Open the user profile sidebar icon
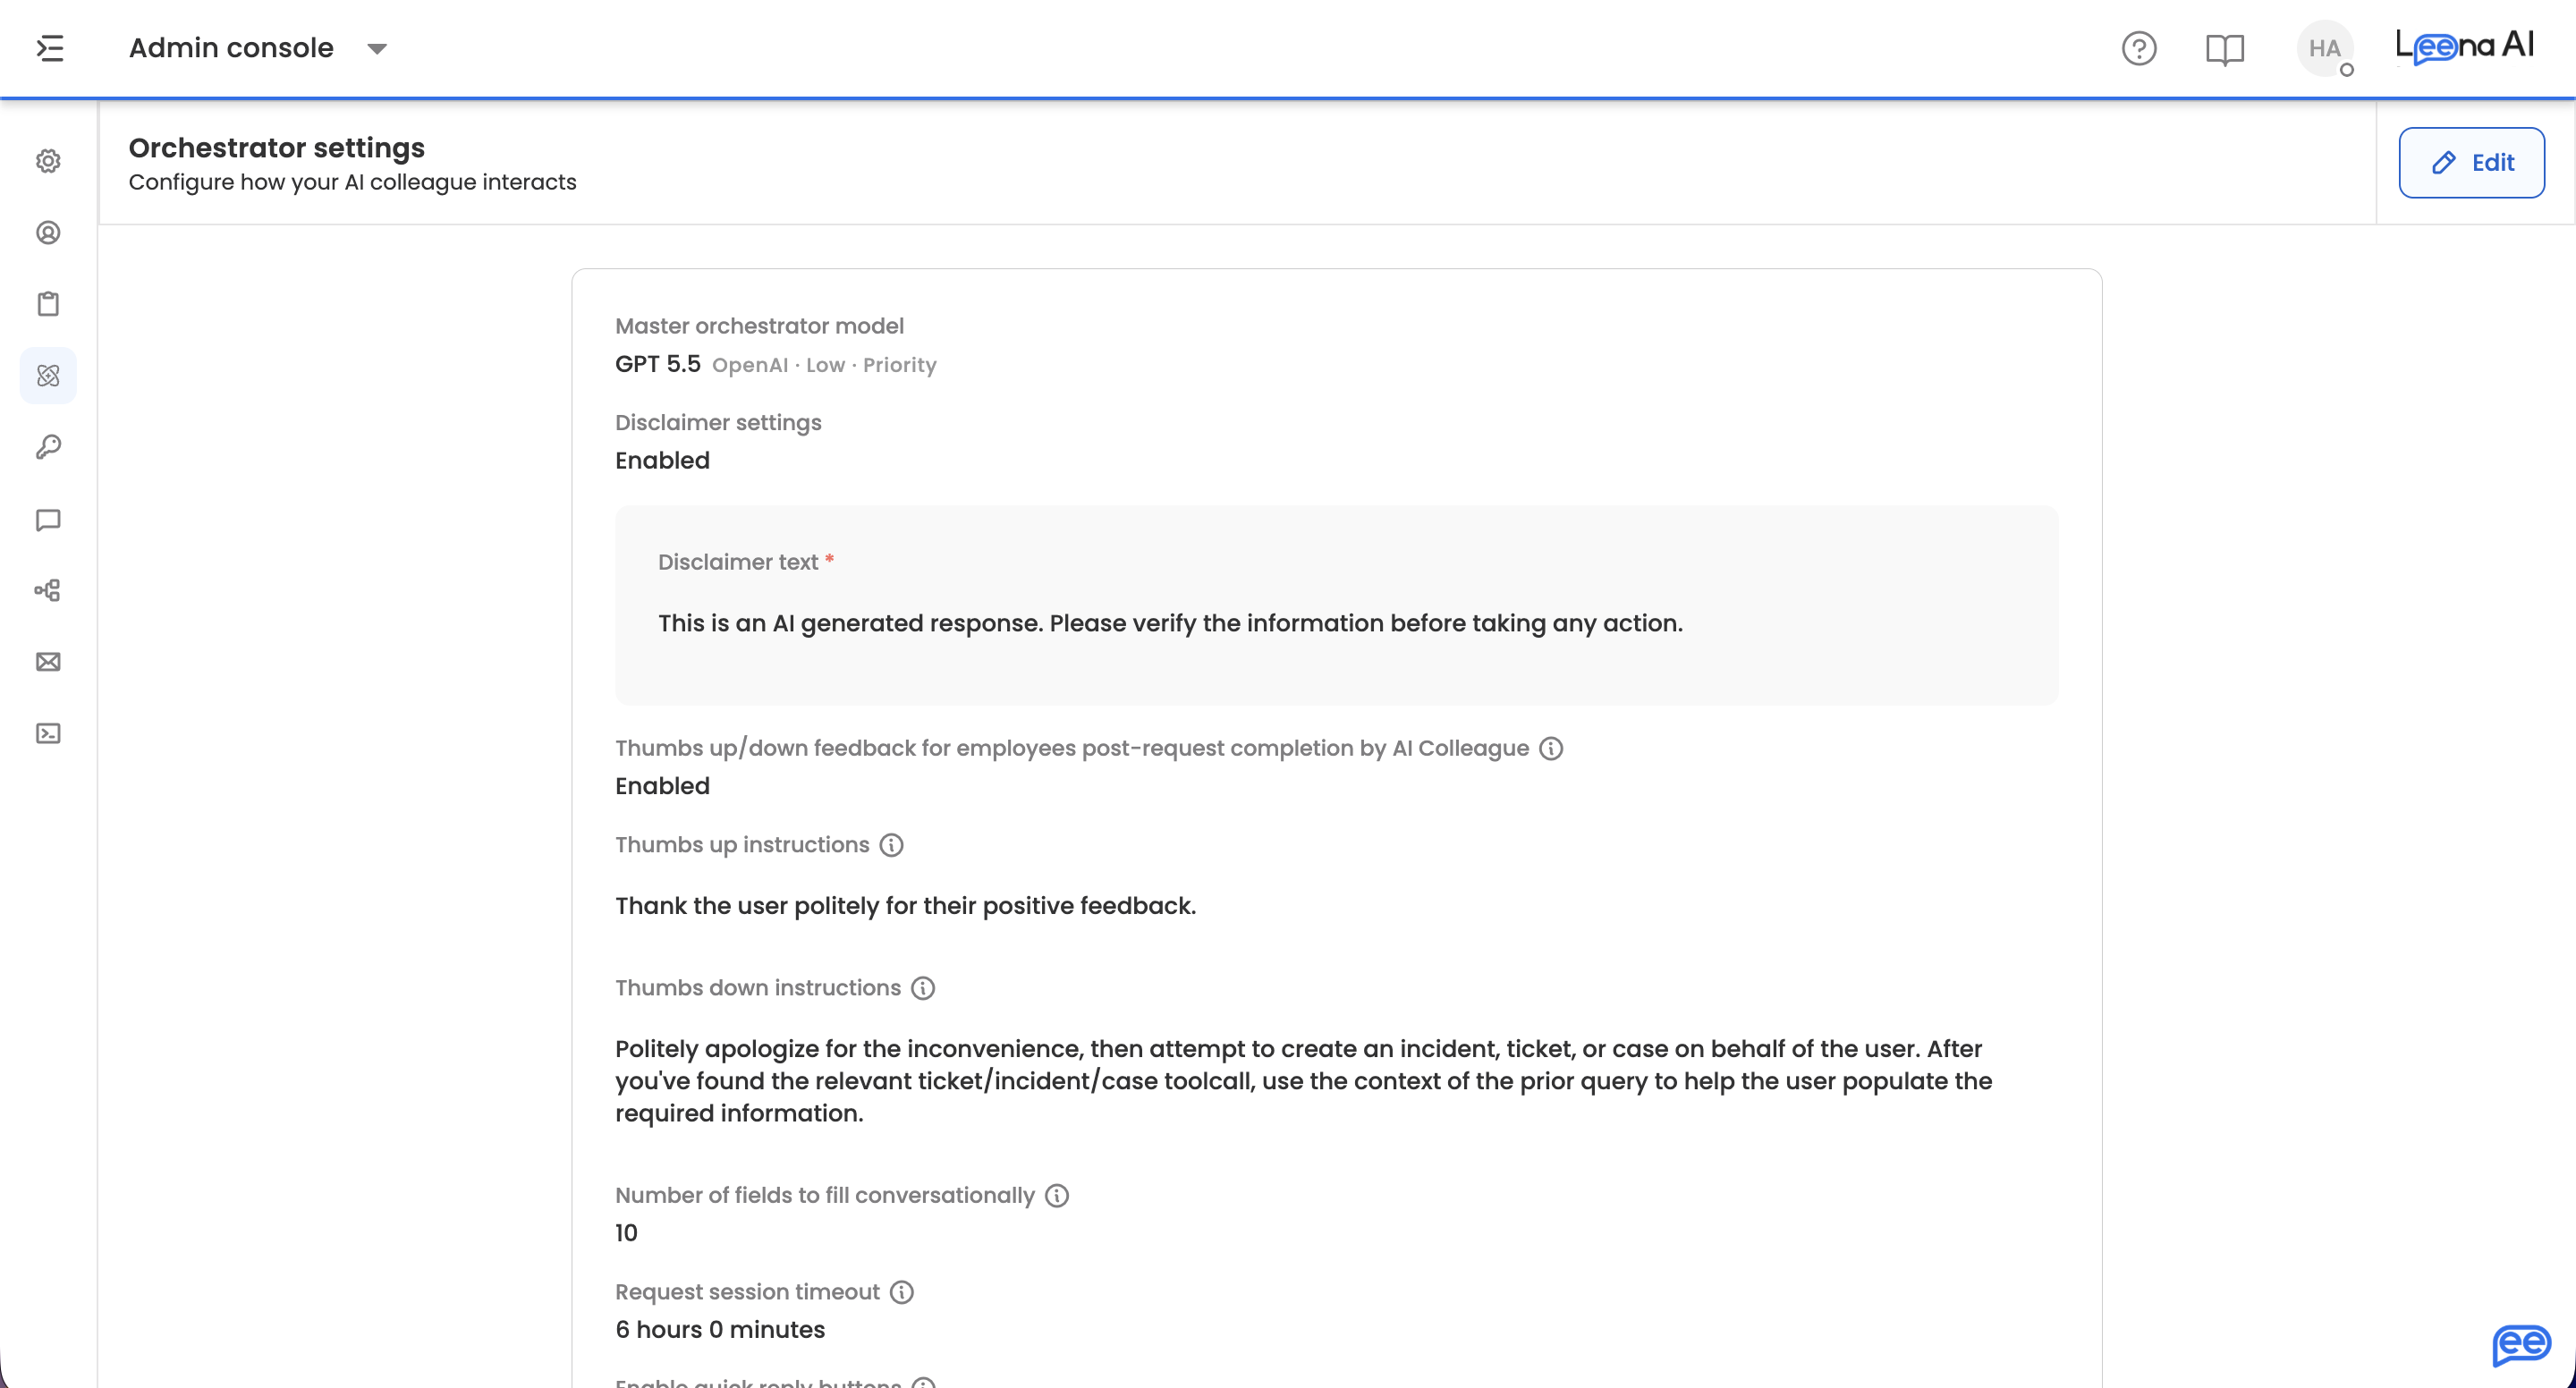Screen dimensions: 2576x1388 48,233
